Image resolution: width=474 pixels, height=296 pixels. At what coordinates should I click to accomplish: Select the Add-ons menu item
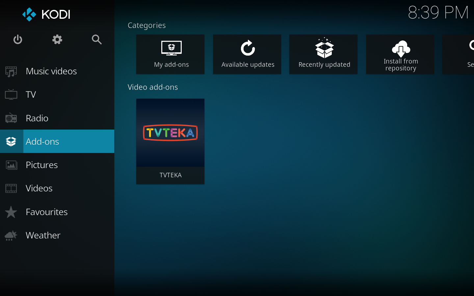click(42, 141)
